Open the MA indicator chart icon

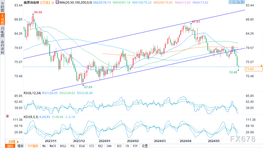coord(57,2)
